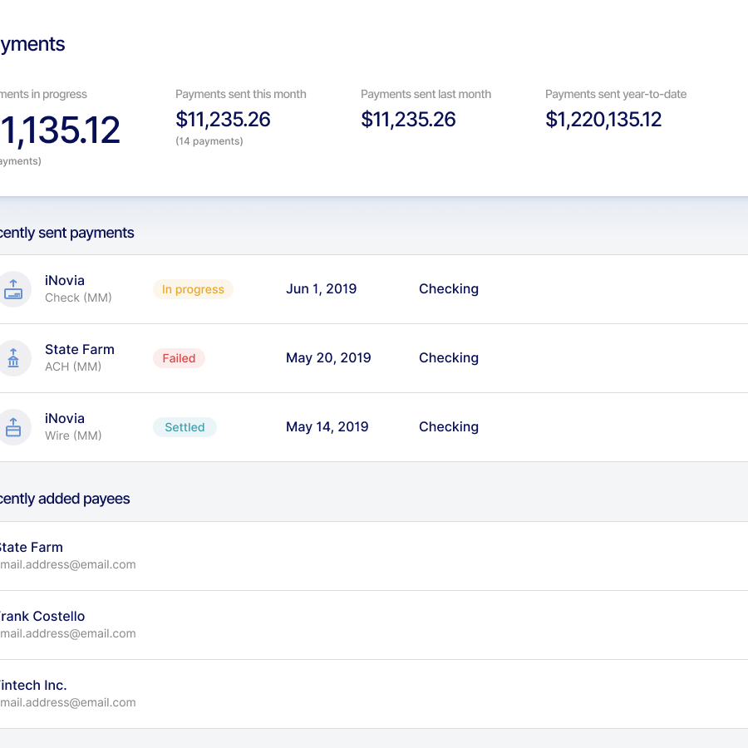
Task: Open the iNovia Check (MM) payment
Action: [374, 289]
